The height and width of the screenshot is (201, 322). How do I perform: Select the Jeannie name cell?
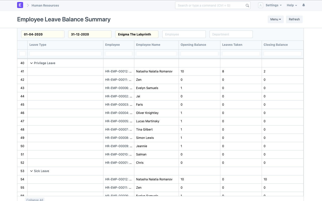pyautogui.click(x=156, y=146)
